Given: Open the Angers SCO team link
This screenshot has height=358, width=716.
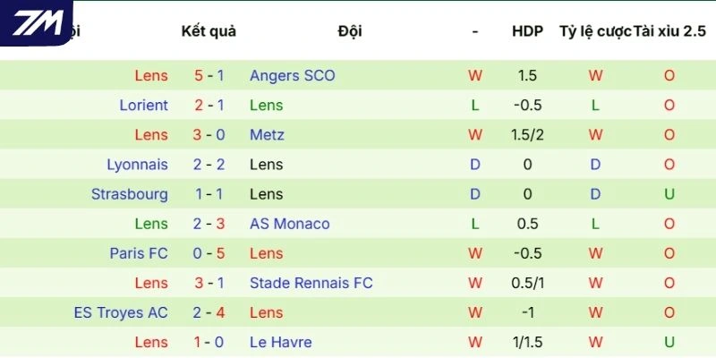Looking at the screenshot, I should [x=292, y=76].
